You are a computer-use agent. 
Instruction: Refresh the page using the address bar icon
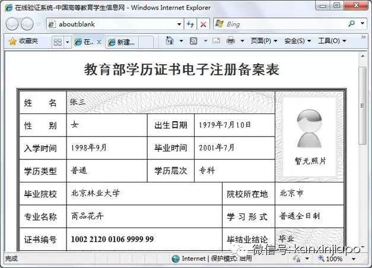pyautogui.click(x=190, y=24)
